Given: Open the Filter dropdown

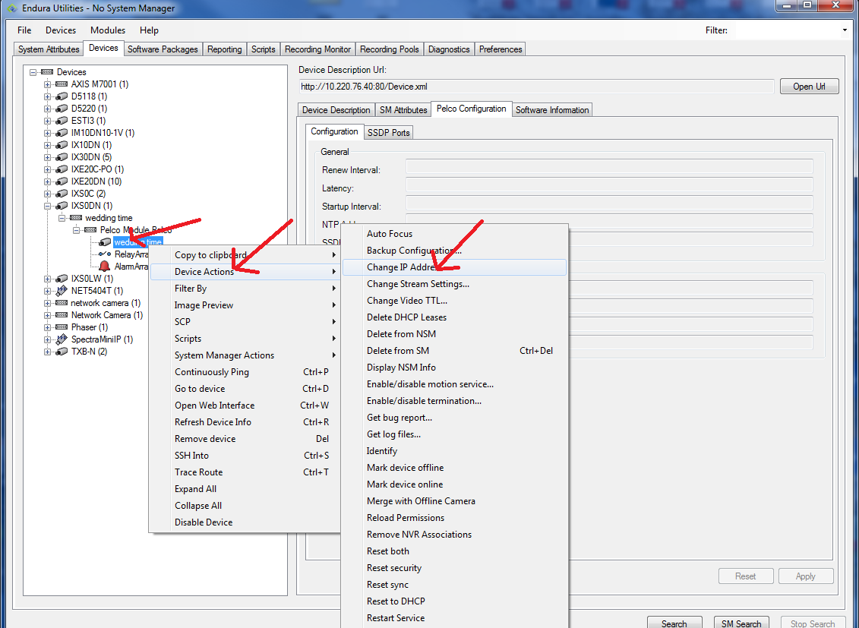Looking at the screenshot, I should 845,30.
